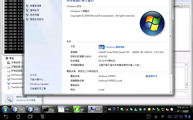Screen dimensions: 193x120
Task: Tap Android debug bug notification icon
Action: coord(156,117)
